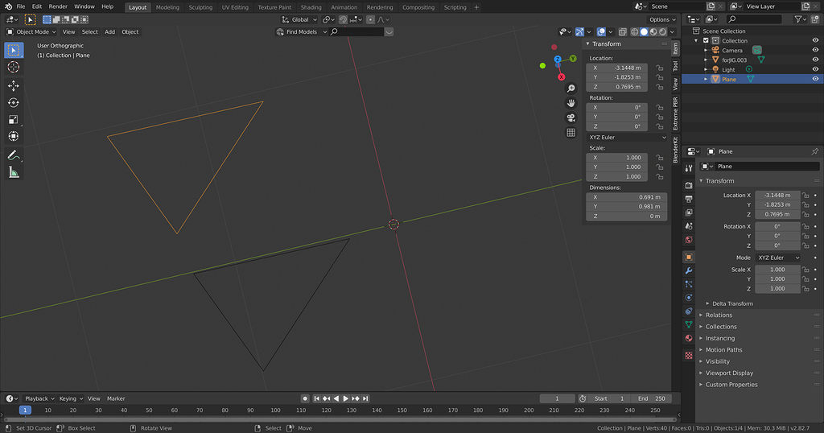The image size is (824, 433).
Task: Open the Render menu
Action: coord(58,6)
